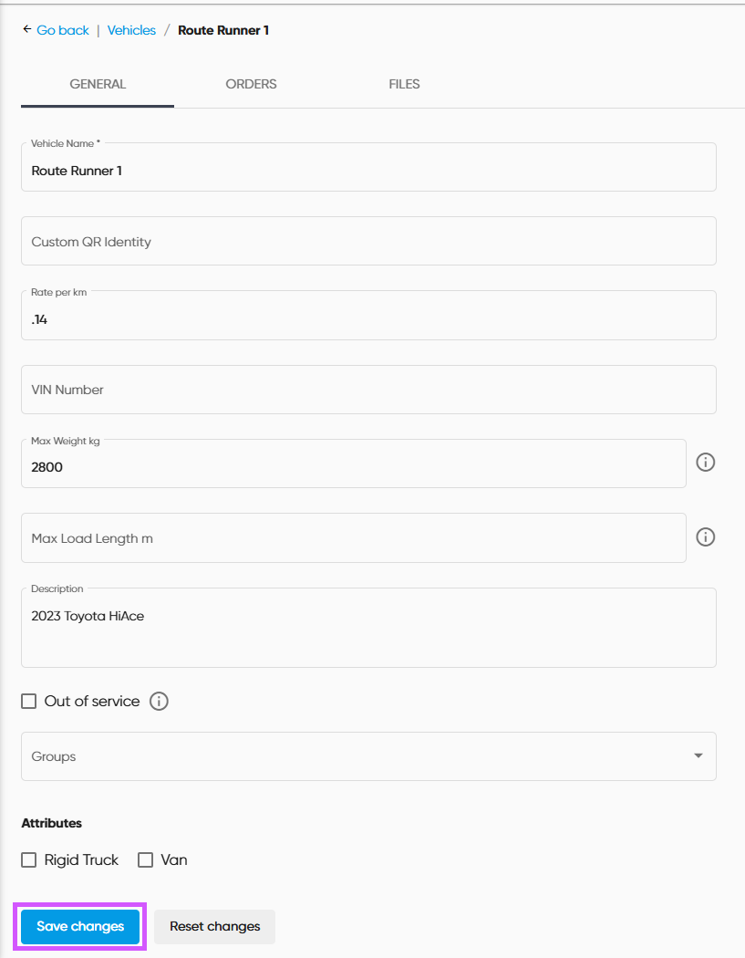Follow the Go back link
Image resolution: width=745 pixels, height=958 pixels.
[63, 30]
